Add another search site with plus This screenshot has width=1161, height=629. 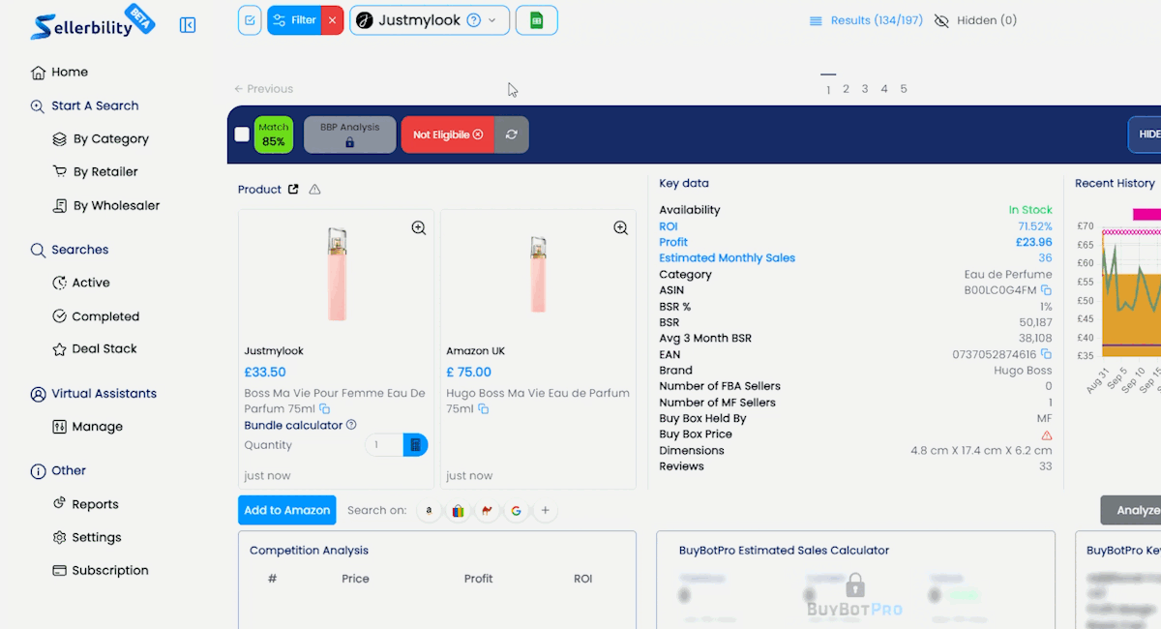pyautogui.click(x=546, y=511)
